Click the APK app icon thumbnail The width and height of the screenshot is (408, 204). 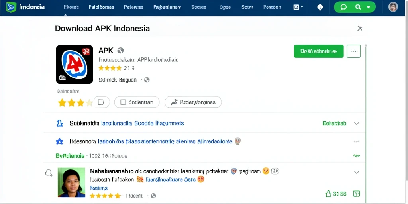tap(75, 64)
